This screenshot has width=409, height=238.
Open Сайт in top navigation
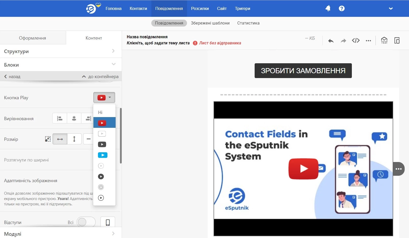pyautogui.click(x=222, y=8)
